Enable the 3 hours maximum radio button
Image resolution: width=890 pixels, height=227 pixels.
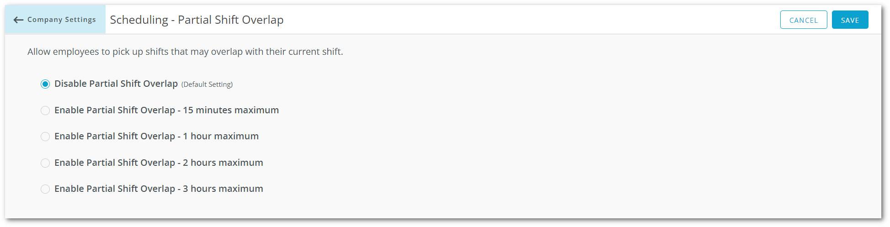pos(45,189)
